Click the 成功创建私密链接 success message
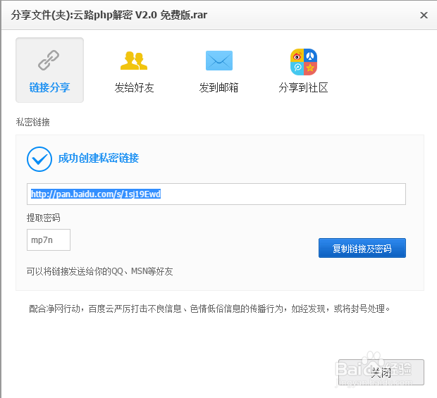Viewport: 437px width, 398px height. (x=99, y=158)
